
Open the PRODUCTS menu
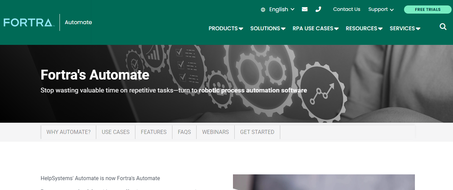[x=226, y=29]
